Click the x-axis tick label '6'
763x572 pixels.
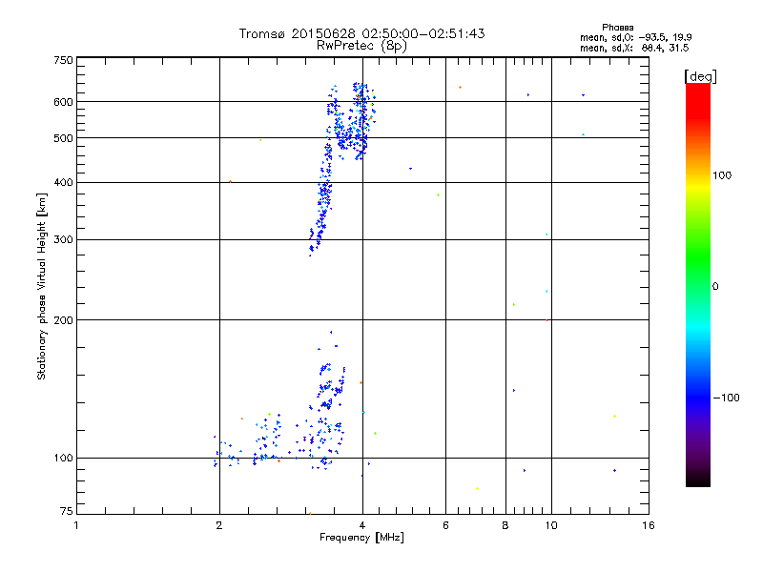pos(445,525)
